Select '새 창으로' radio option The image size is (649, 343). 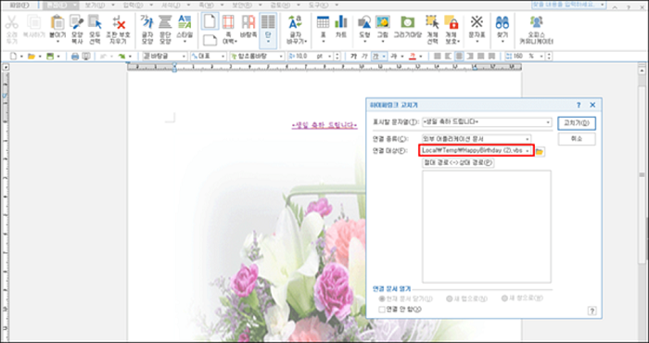(x=504, y=299)
